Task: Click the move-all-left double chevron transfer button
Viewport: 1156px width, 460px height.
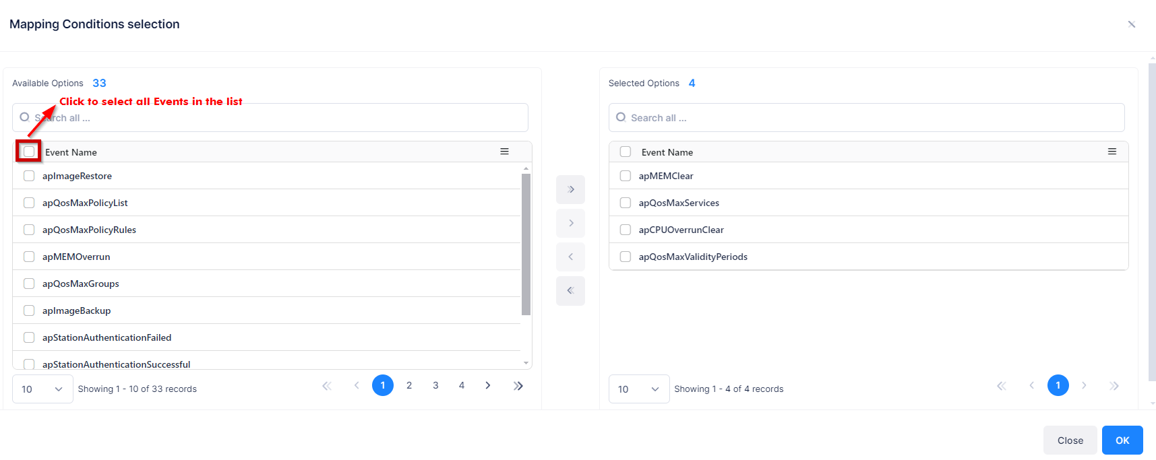Action: [x=570, y=290]
